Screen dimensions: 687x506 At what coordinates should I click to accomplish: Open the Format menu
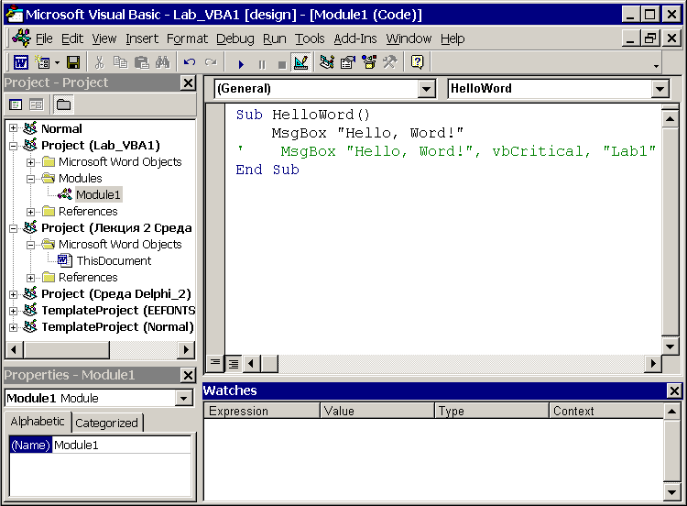point(187,38)
